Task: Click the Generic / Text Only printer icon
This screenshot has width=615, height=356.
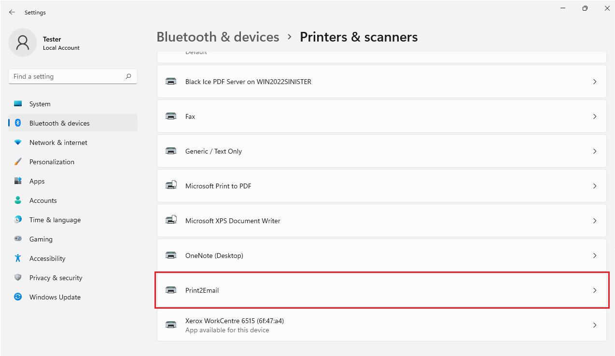Action: point(171,151)
